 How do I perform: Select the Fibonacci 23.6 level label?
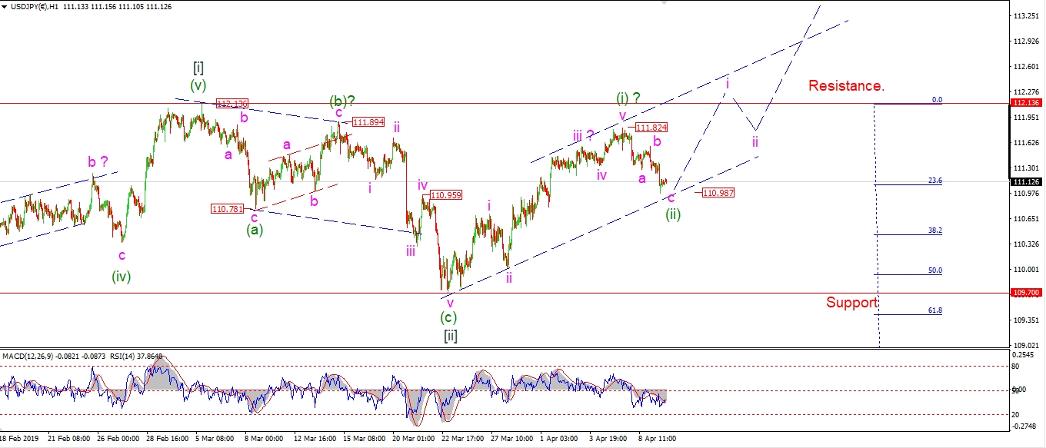pyautogui.click(x=935, y=181)
